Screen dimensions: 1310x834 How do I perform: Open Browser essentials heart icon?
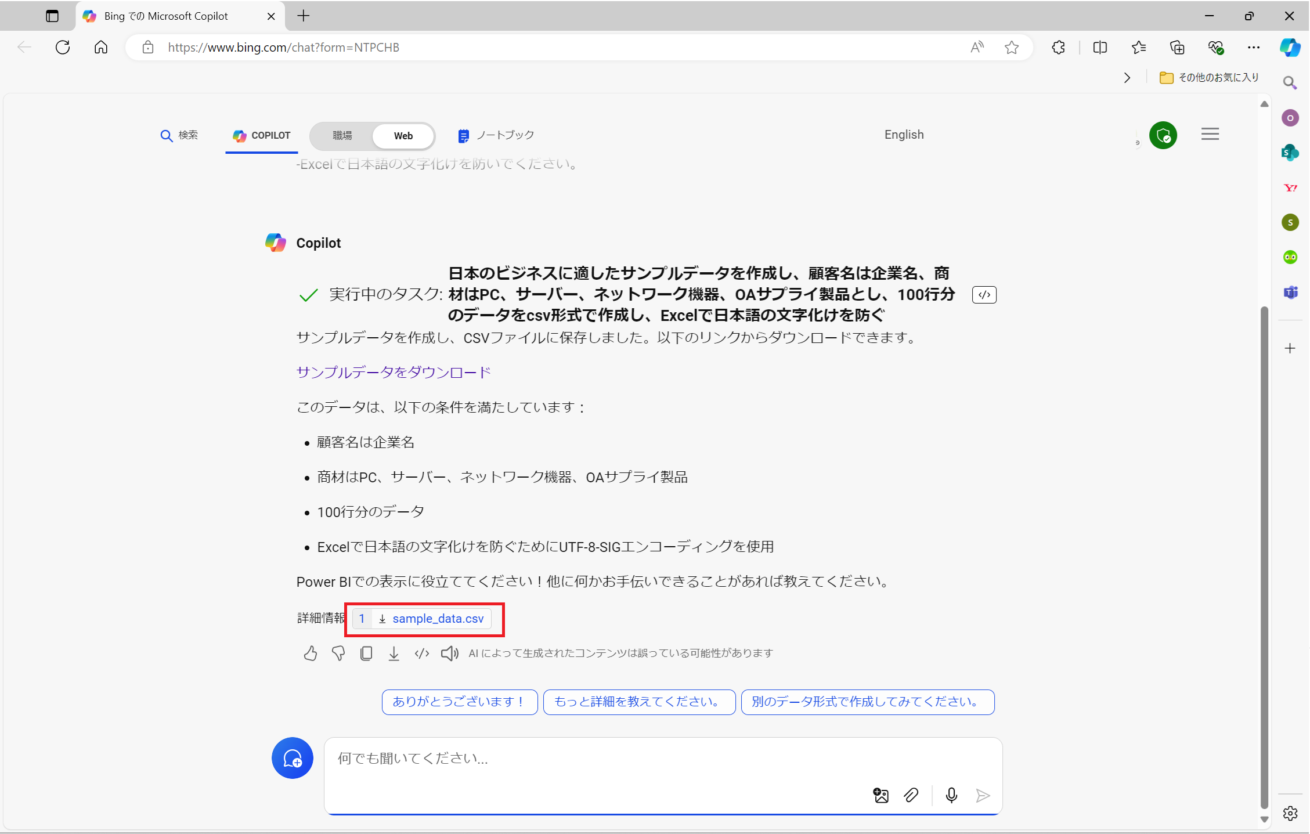coord(1216,47)
